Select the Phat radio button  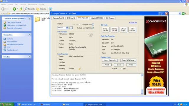(x=116, y=69)
